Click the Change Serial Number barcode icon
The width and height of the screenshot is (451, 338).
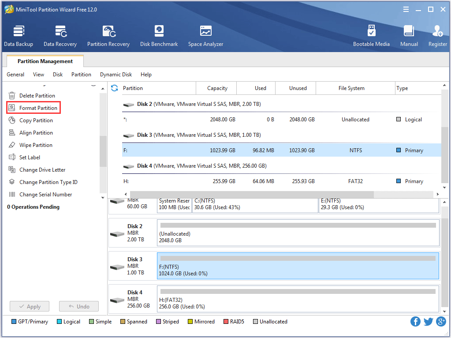coord(12,194)
